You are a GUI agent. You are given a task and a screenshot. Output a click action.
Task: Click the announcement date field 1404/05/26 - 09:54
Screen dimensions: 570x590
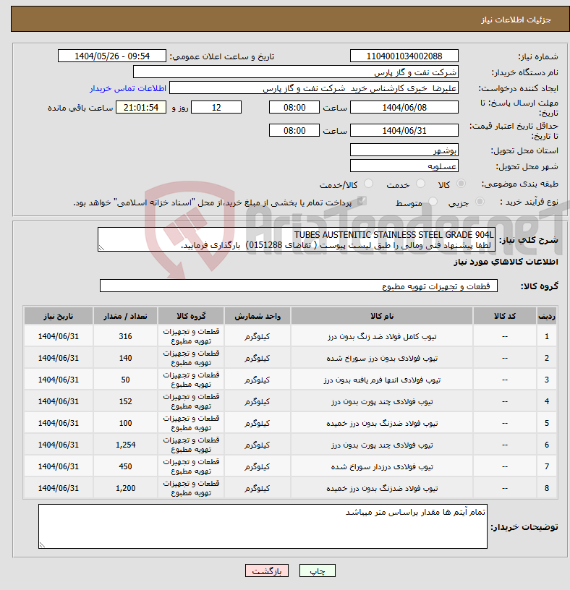coord(112,56)
